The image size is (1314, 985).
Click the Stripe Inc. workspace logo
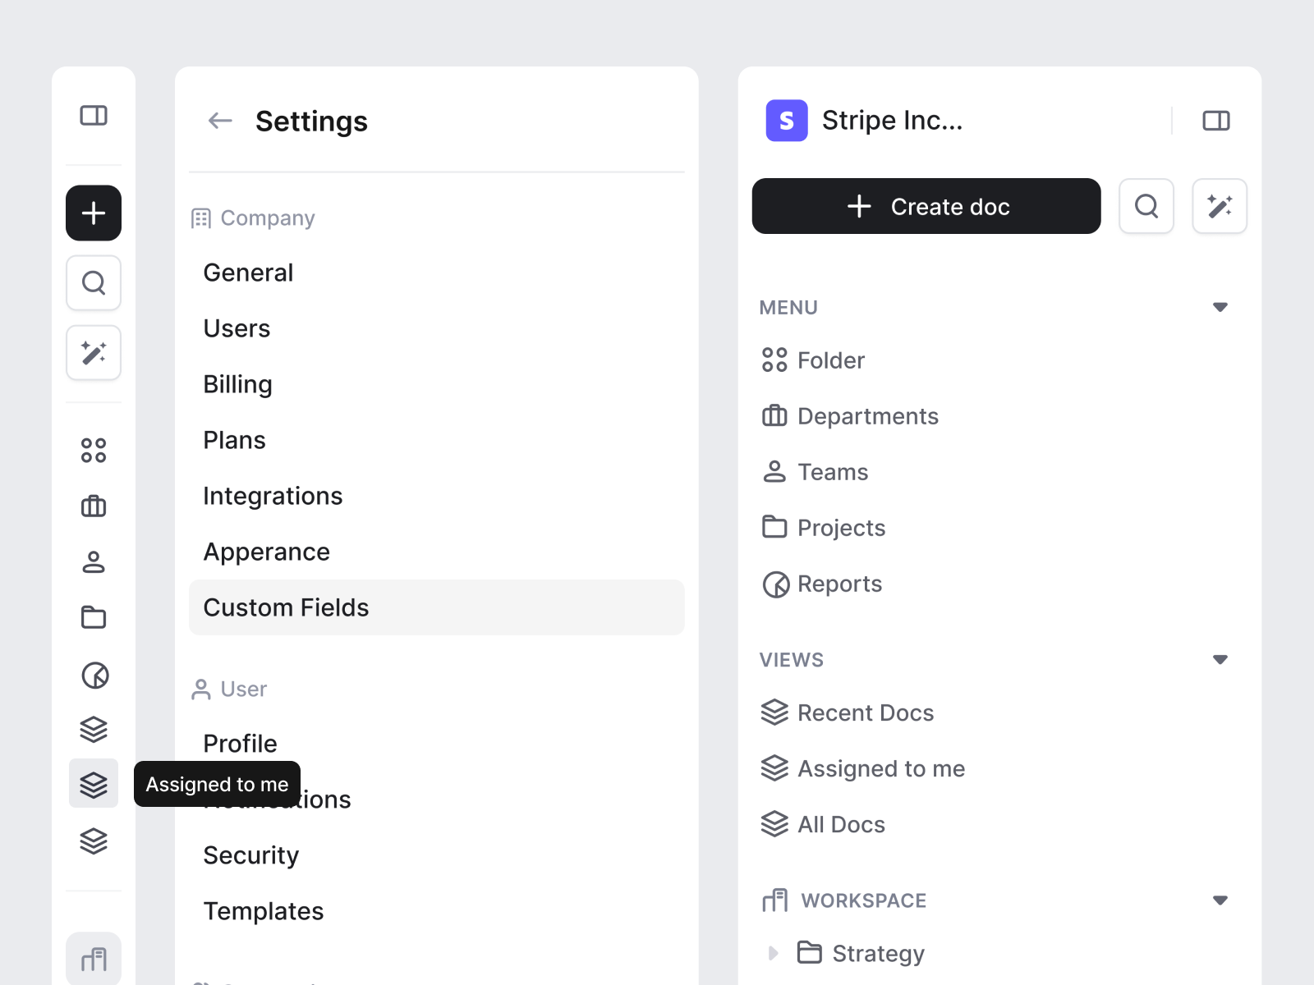click(x=786, y=121)
